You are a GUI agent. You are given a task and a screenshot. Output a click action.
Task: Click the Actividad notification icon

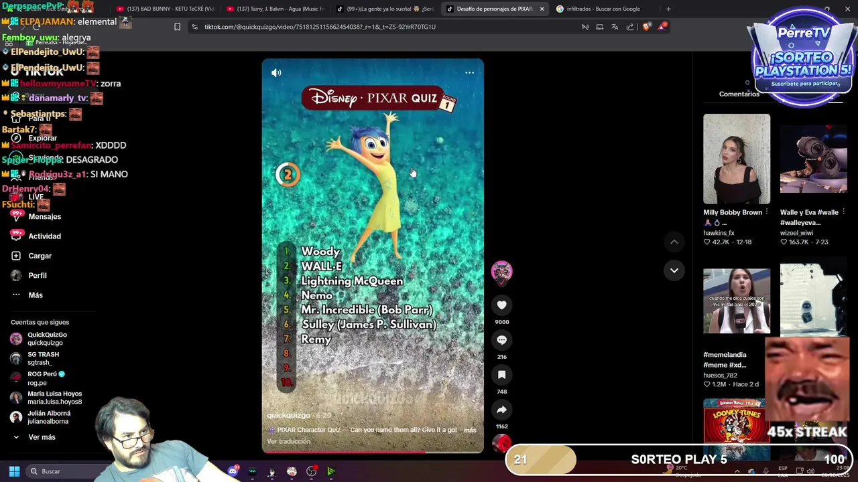pyautogui.click(x=16, y=236)
